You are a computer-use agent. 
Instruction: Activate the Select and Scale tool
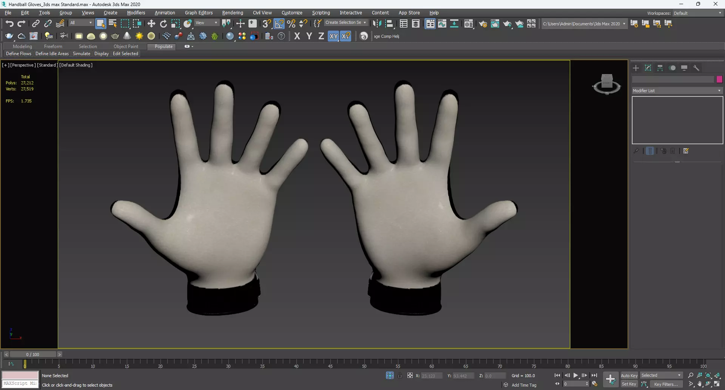(x=176, y=23)
